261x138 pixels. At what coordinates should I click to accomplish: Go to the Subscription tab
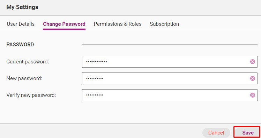coord(164,24)
